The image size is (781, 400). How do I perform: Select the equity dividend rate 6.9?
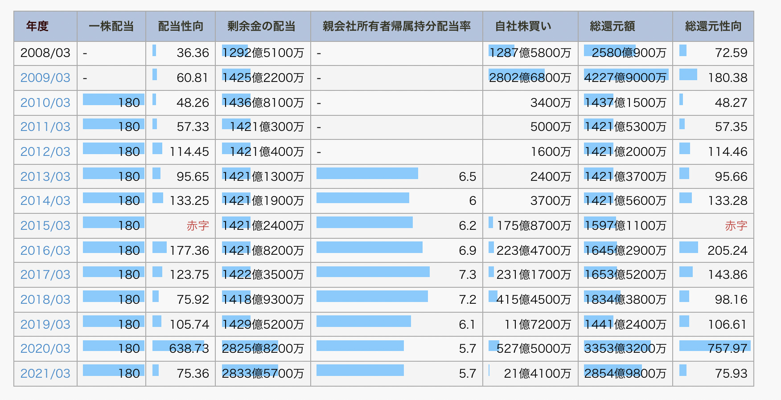468,251
